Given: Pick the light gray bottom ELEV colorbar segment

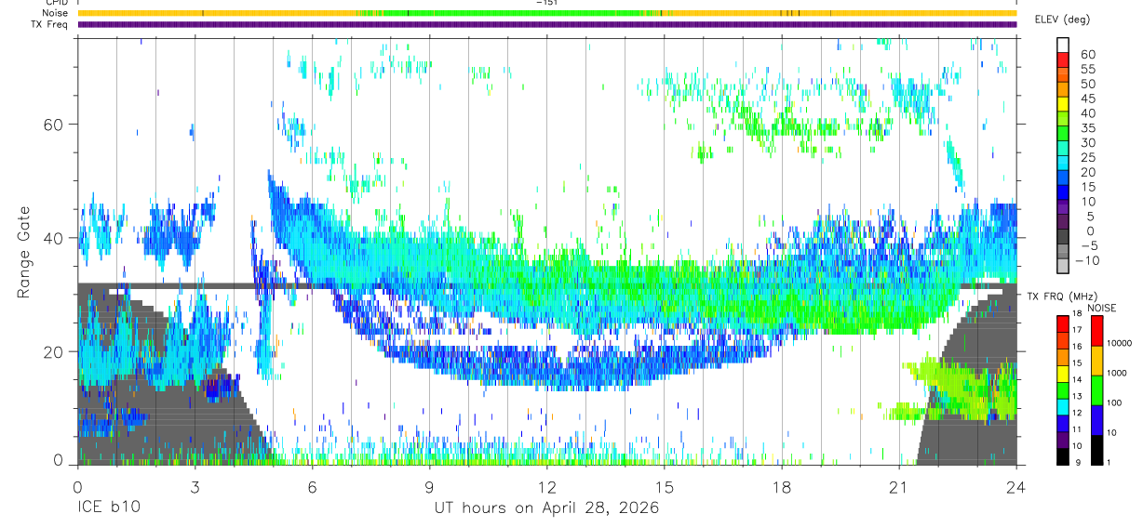Looking at the screenshot, I should [1063, 268].
